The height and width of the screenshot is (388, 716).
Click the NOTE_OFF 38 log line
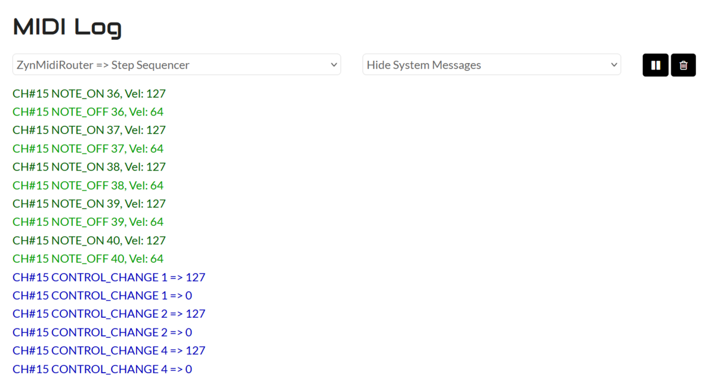tap(88, 185)
